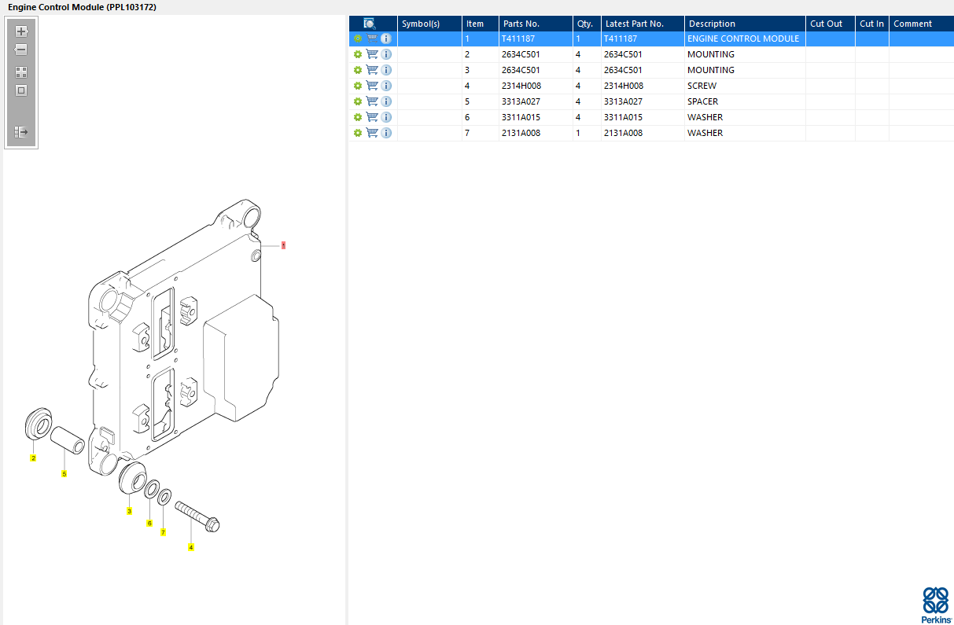Open info icon for WASHER 2131A008

[x=386, y=133]
